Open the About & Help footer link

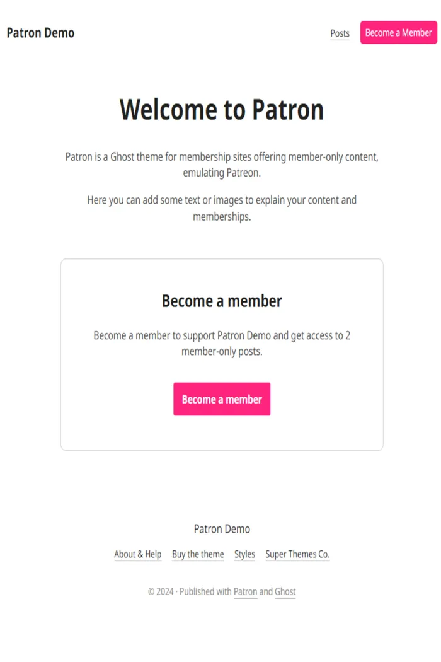pos(137,554)
